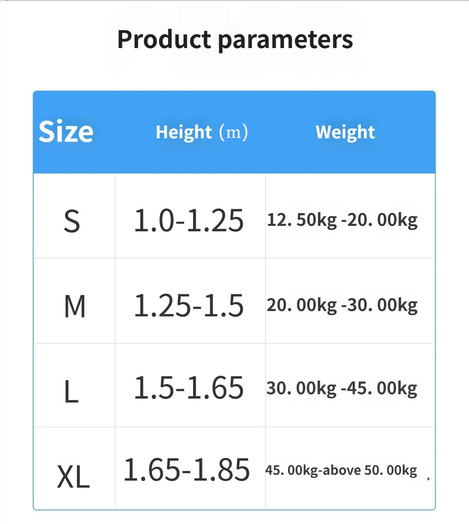Click the 'Product parameters' title
469x524 pixels.
click(x=235, y=40)
